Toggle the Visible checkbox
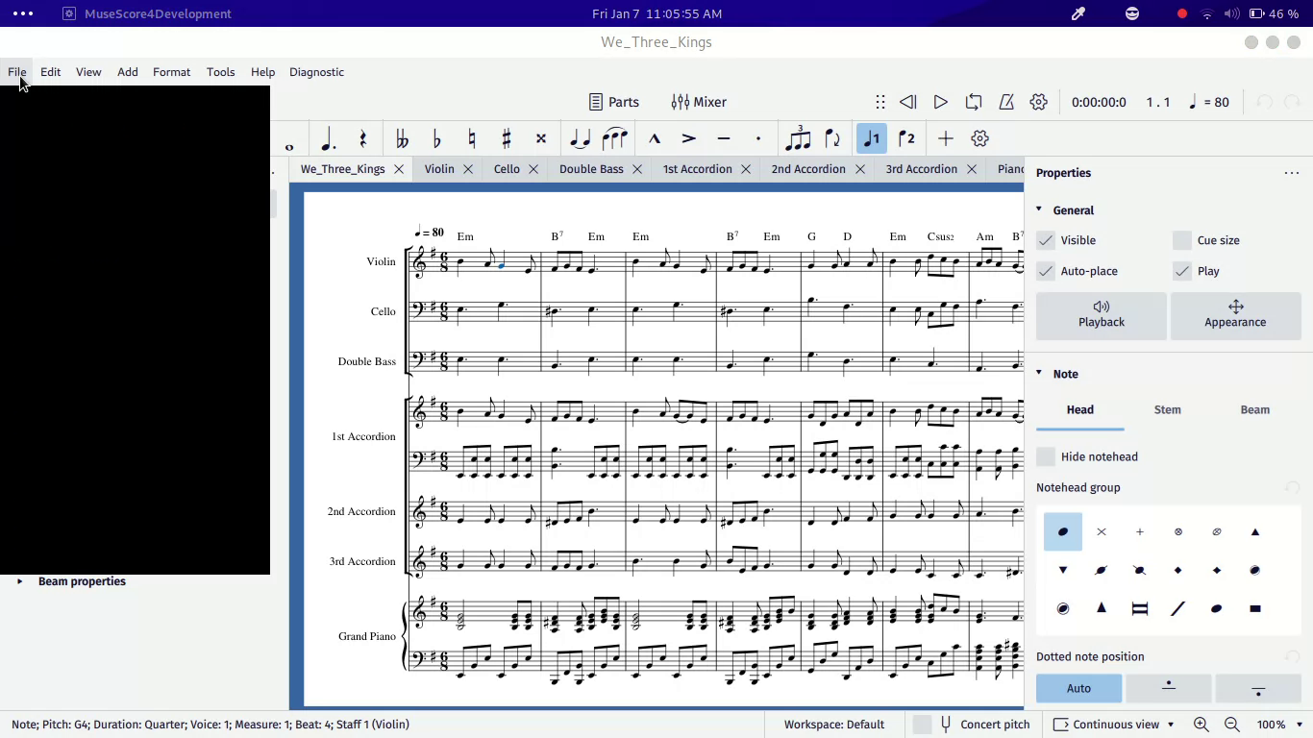The height and width of the screenshot is (738, 1313). tap(1046, 240)
